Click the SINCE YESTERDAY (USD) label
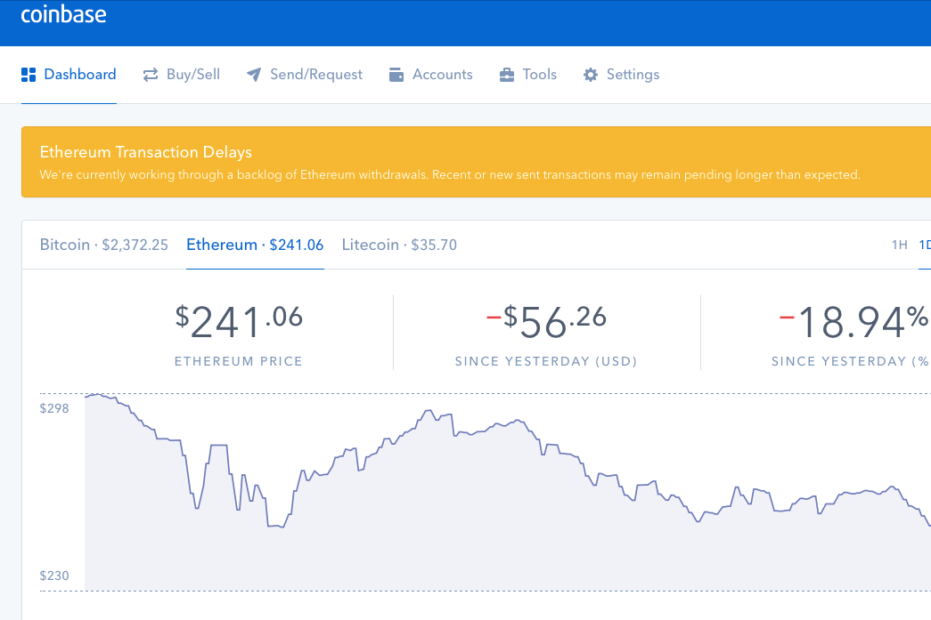 [546, 361]
